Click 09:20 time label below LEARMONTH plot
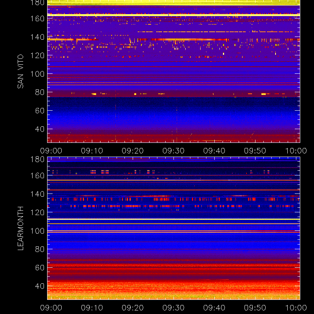Screen dimensions: 314x314 point(133,308)
